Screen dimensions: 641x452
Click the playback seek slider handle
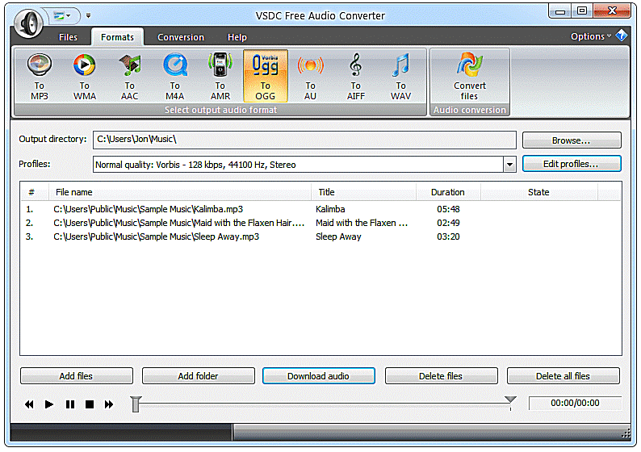[136, 404]
